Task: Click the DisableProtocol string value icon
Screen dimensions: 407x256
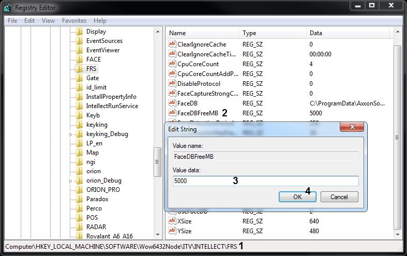Action: click(x=173, y=84)
